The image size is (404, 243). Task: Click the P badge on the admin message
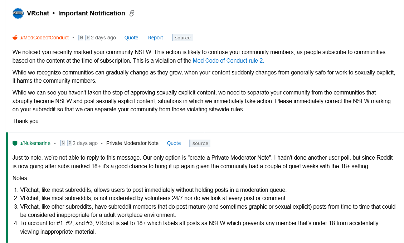click(87, 37)
